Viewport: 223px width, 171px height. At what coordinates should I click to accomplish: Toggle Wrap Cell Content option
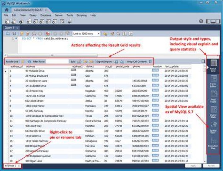[150, 61]
